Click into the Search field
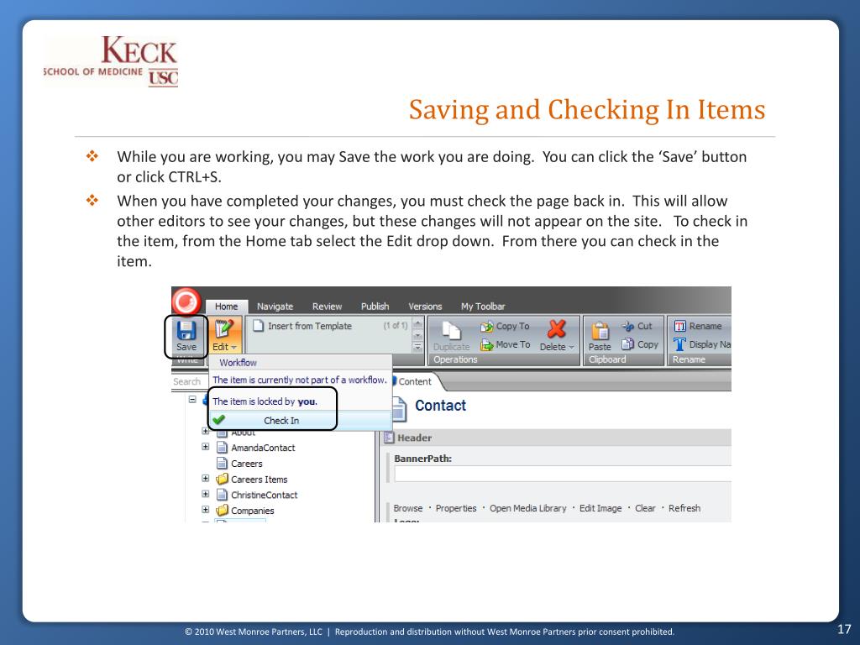 tap(189, 382)
